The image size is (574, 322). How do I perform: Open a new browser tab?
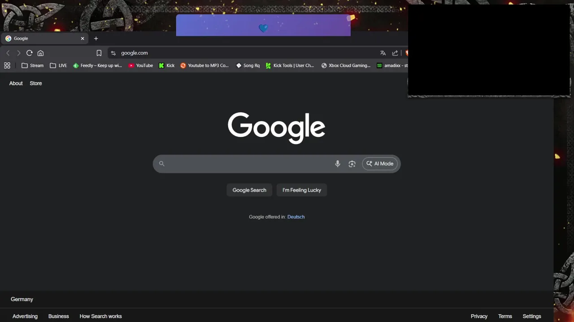[96, 38]
